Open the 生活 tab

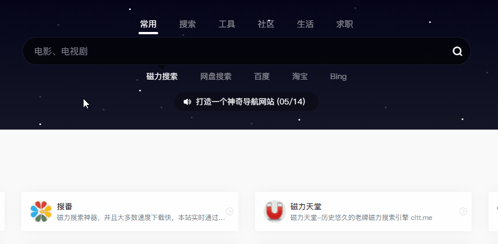(x=305, y=24)
